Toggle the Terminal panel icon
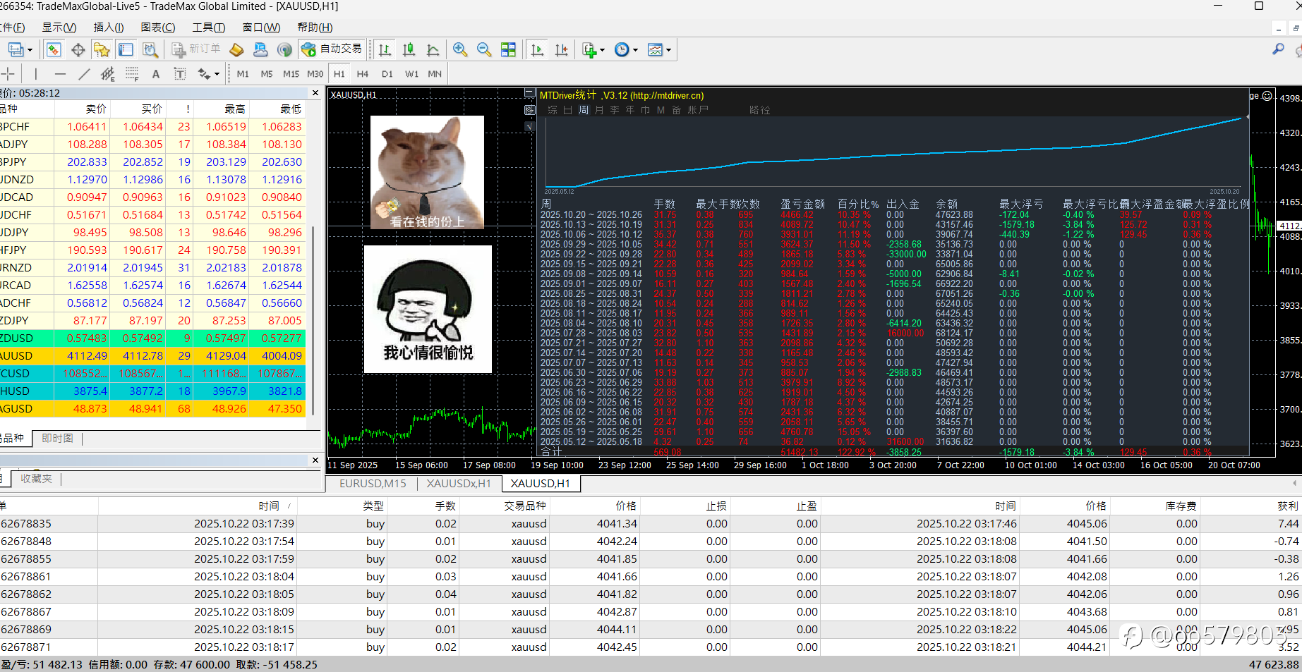1302x672 pixels. (x=126, y=49)
